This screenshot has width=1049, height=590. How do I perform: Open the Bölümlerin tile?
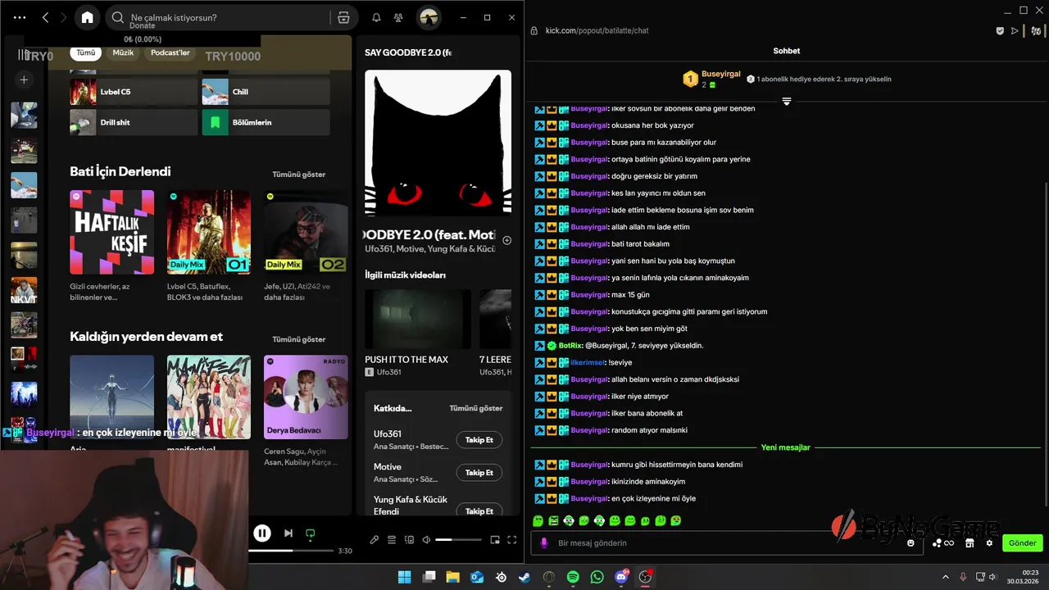pos(266,122)
